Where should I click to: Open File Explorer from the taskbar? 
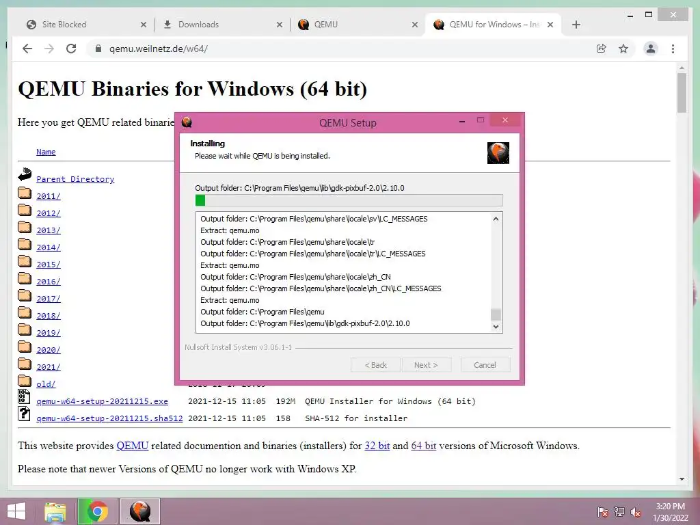[55, 511]
